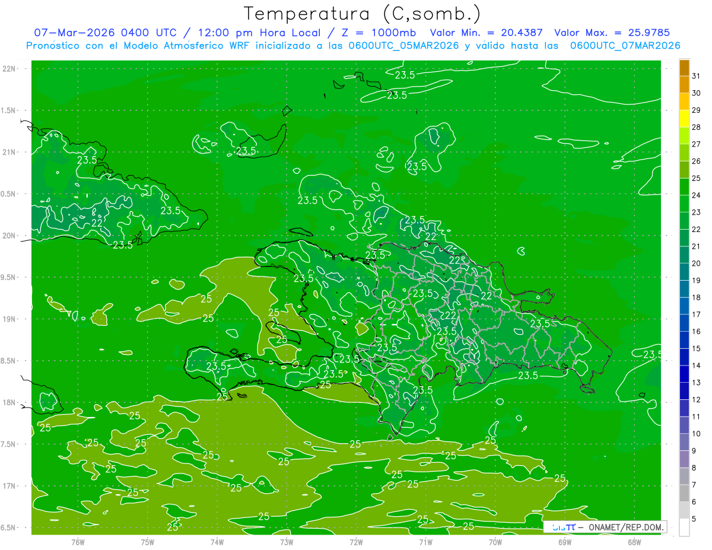Viewport: 712px width, 550px height.
Task: Click the '19N' latitude axis label
Action: point(8,319)
